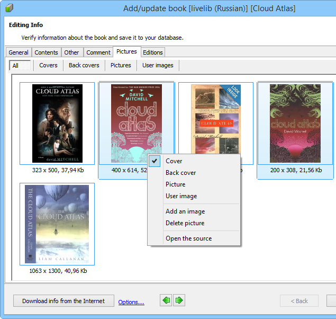Image resolution: width=336 pixels, height=319 pixels.
Task: Switch to the Other tab
Action: pos(71,52)
